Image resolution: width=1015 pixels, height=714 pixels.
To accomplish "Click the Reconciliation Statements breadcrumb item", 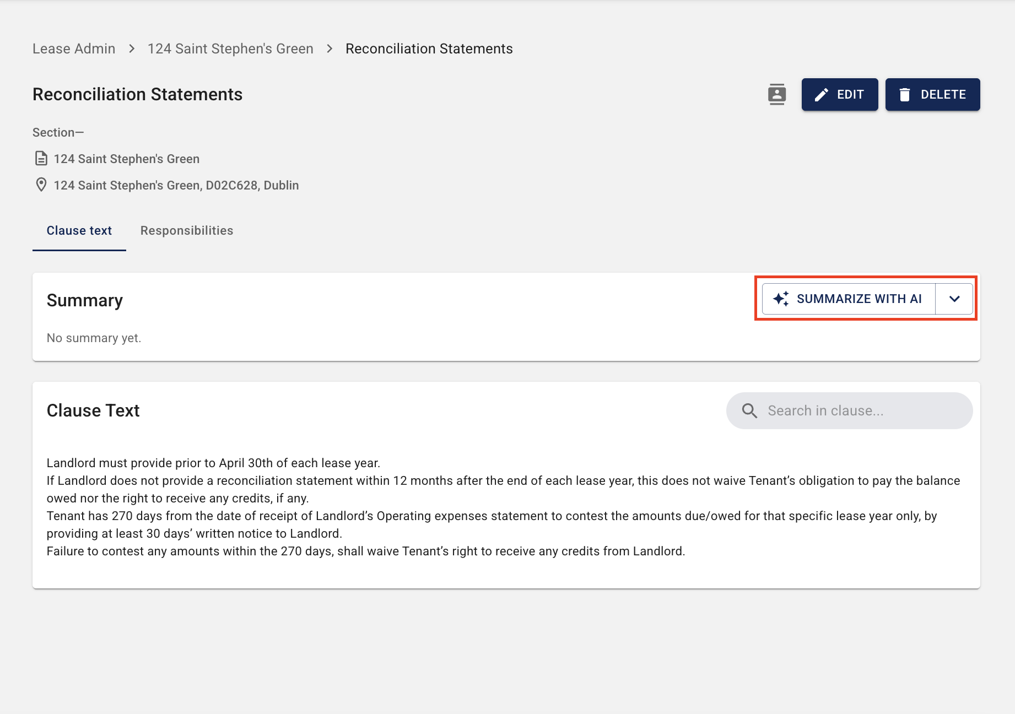I will (x=429, y=48).
